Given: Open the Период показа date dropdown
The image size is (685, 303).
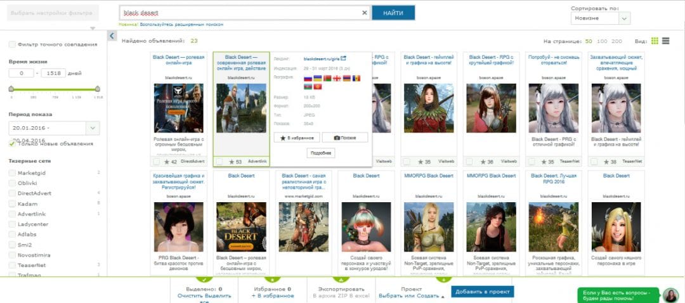Looking at the screenshot, I should pos(54,128).
